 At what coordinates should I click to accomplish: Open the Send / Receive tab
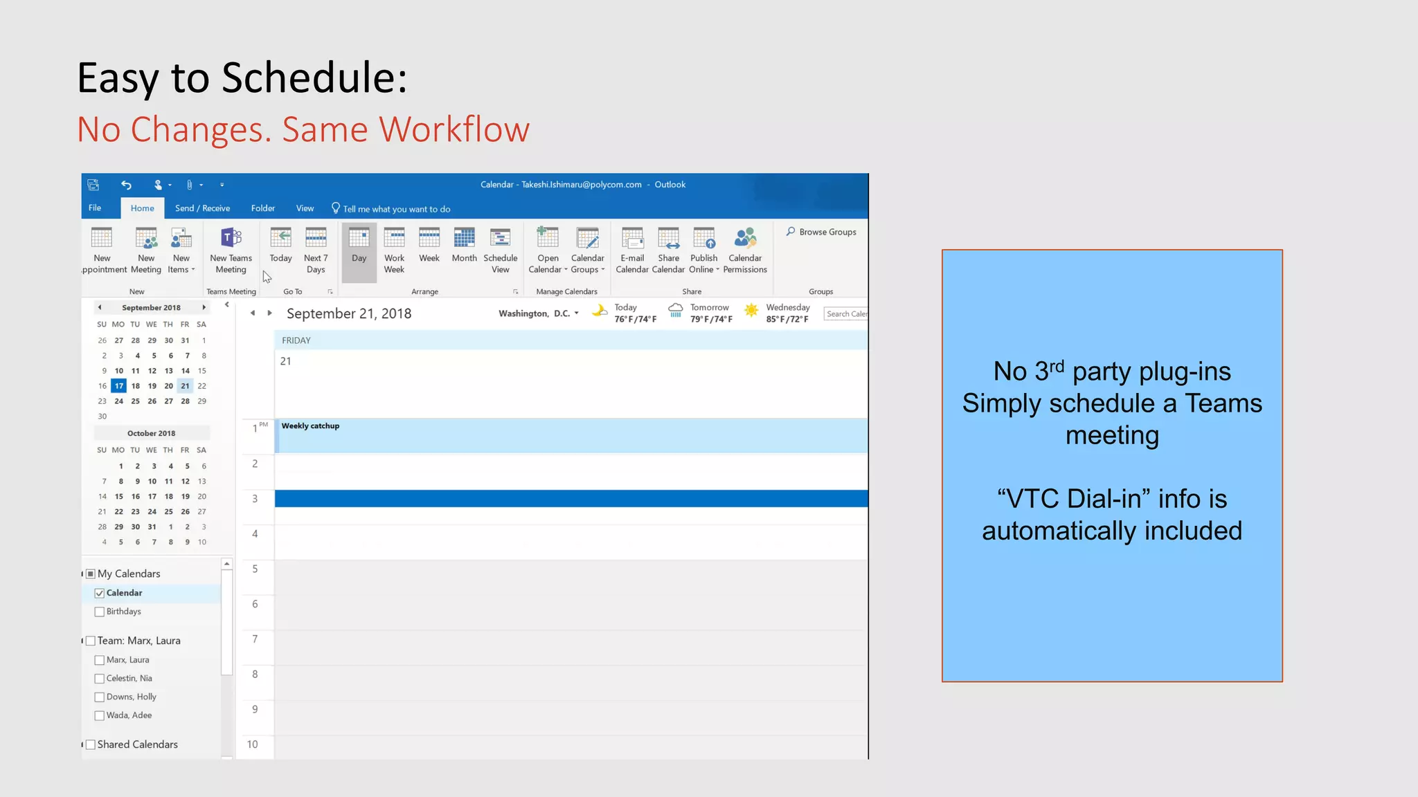point(202,208)
